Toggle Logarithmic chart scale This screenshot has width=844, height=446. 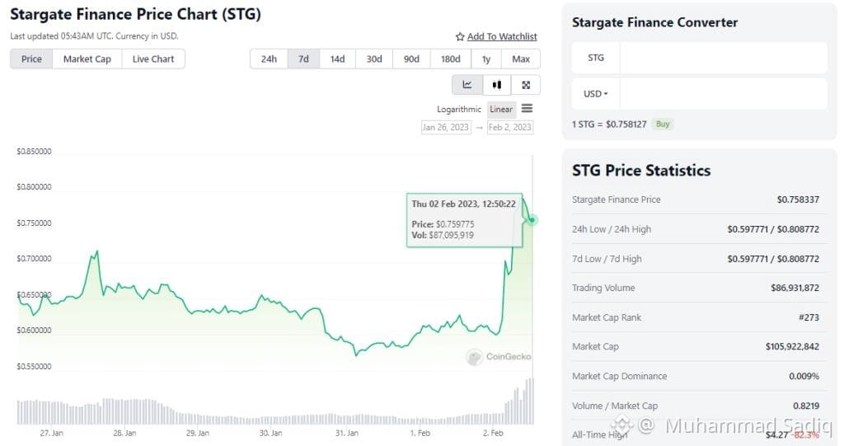[x=458, y=110]
